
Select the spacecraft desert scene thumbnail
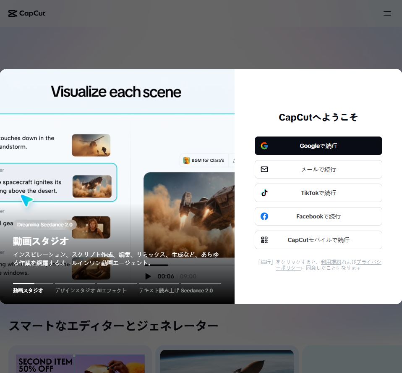click(x=92, y=186)
